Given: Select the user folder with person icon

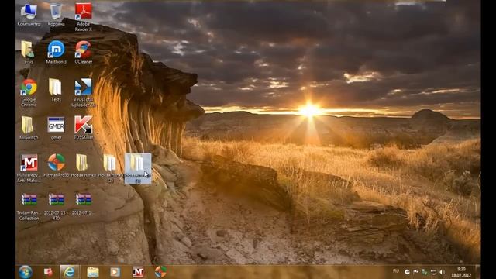Looking at the screenshot, I should tap(29, 52).
